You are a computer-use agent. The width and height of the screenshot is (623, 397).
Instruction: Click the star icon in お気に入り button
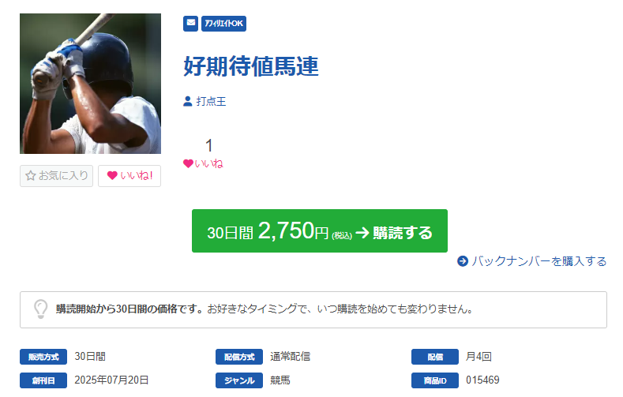(31, 175)
